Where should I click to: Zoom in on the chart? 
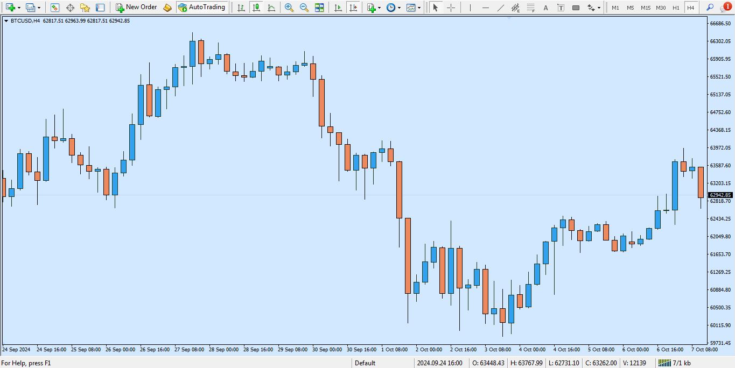[x=289, y=8]
